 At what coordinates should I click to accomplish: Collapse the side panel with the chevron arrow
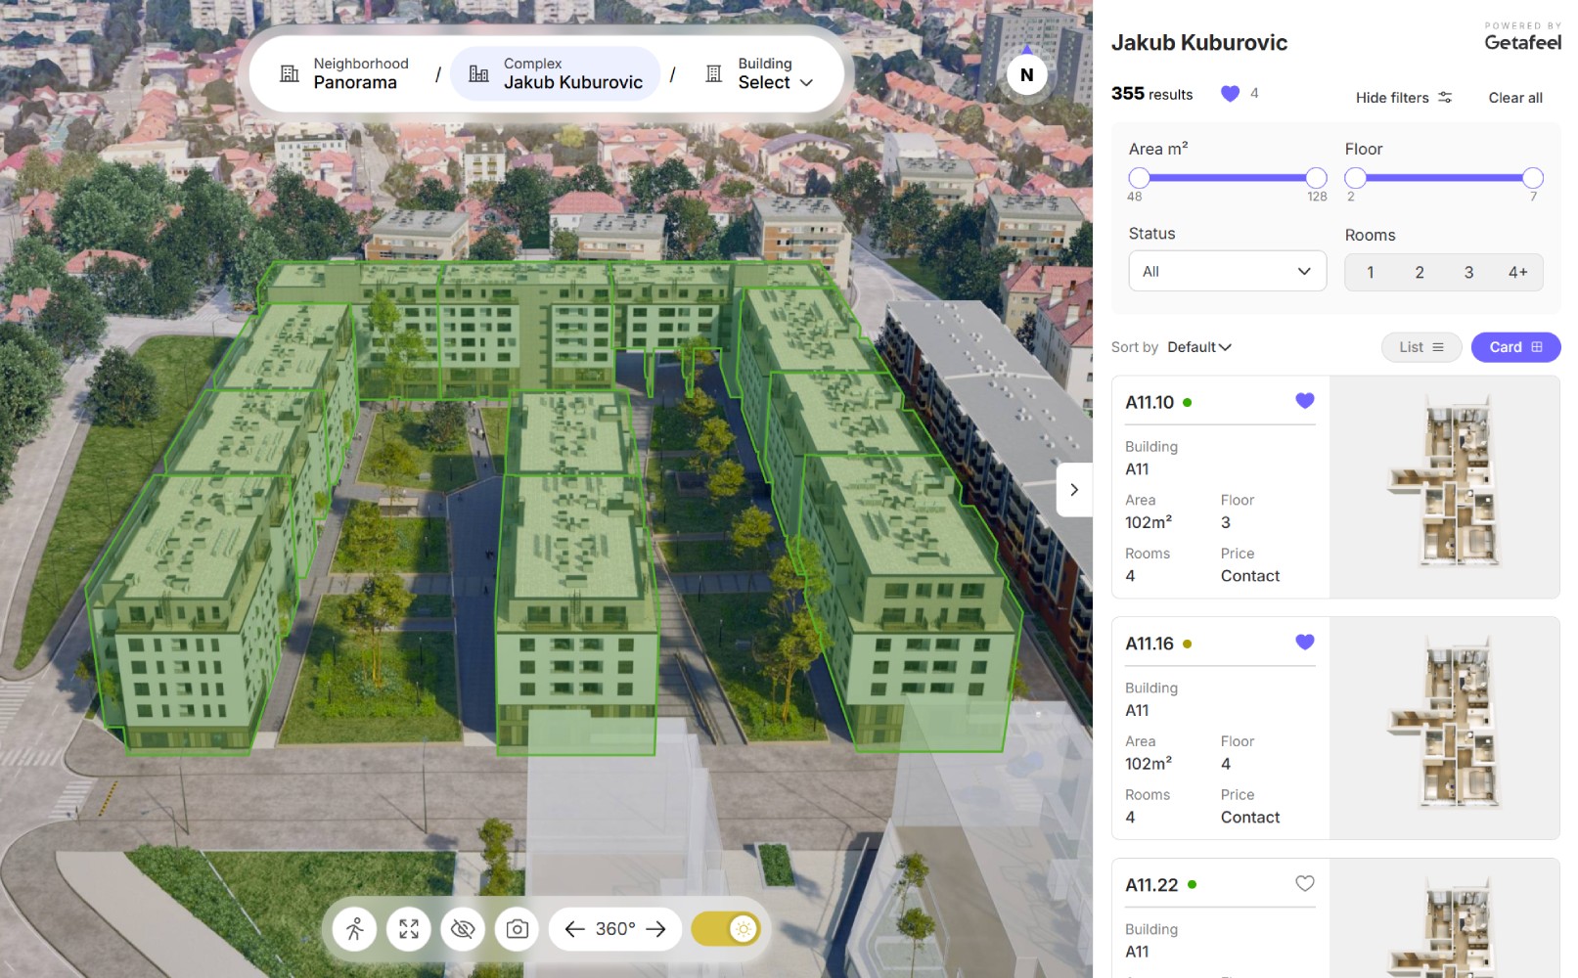1074,489
